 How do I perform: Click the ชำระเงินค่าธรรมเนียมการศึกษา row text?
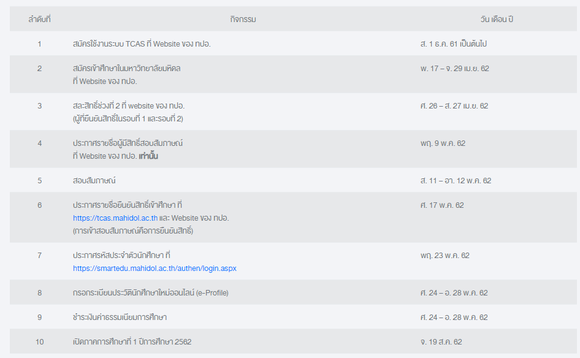[x=120, y=318]
